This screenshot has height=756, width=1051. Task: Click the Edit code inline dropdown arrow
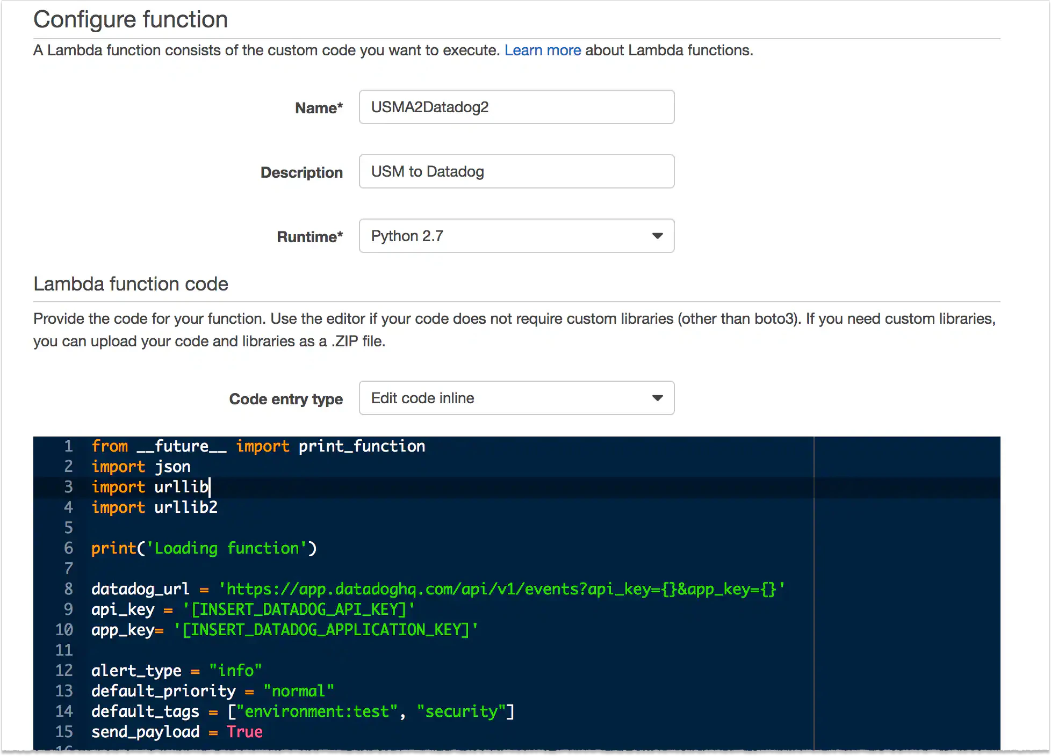coord(657,398)
